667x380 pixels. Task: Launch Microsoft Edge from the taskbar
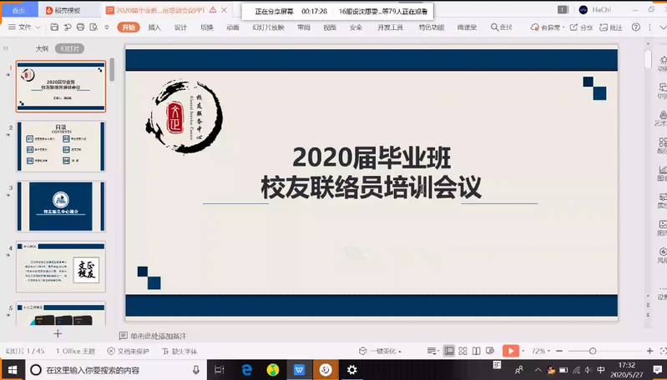pos(247,369)
